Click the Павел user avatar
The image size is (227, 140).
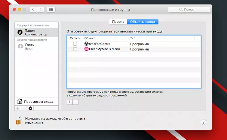(20, 32)
